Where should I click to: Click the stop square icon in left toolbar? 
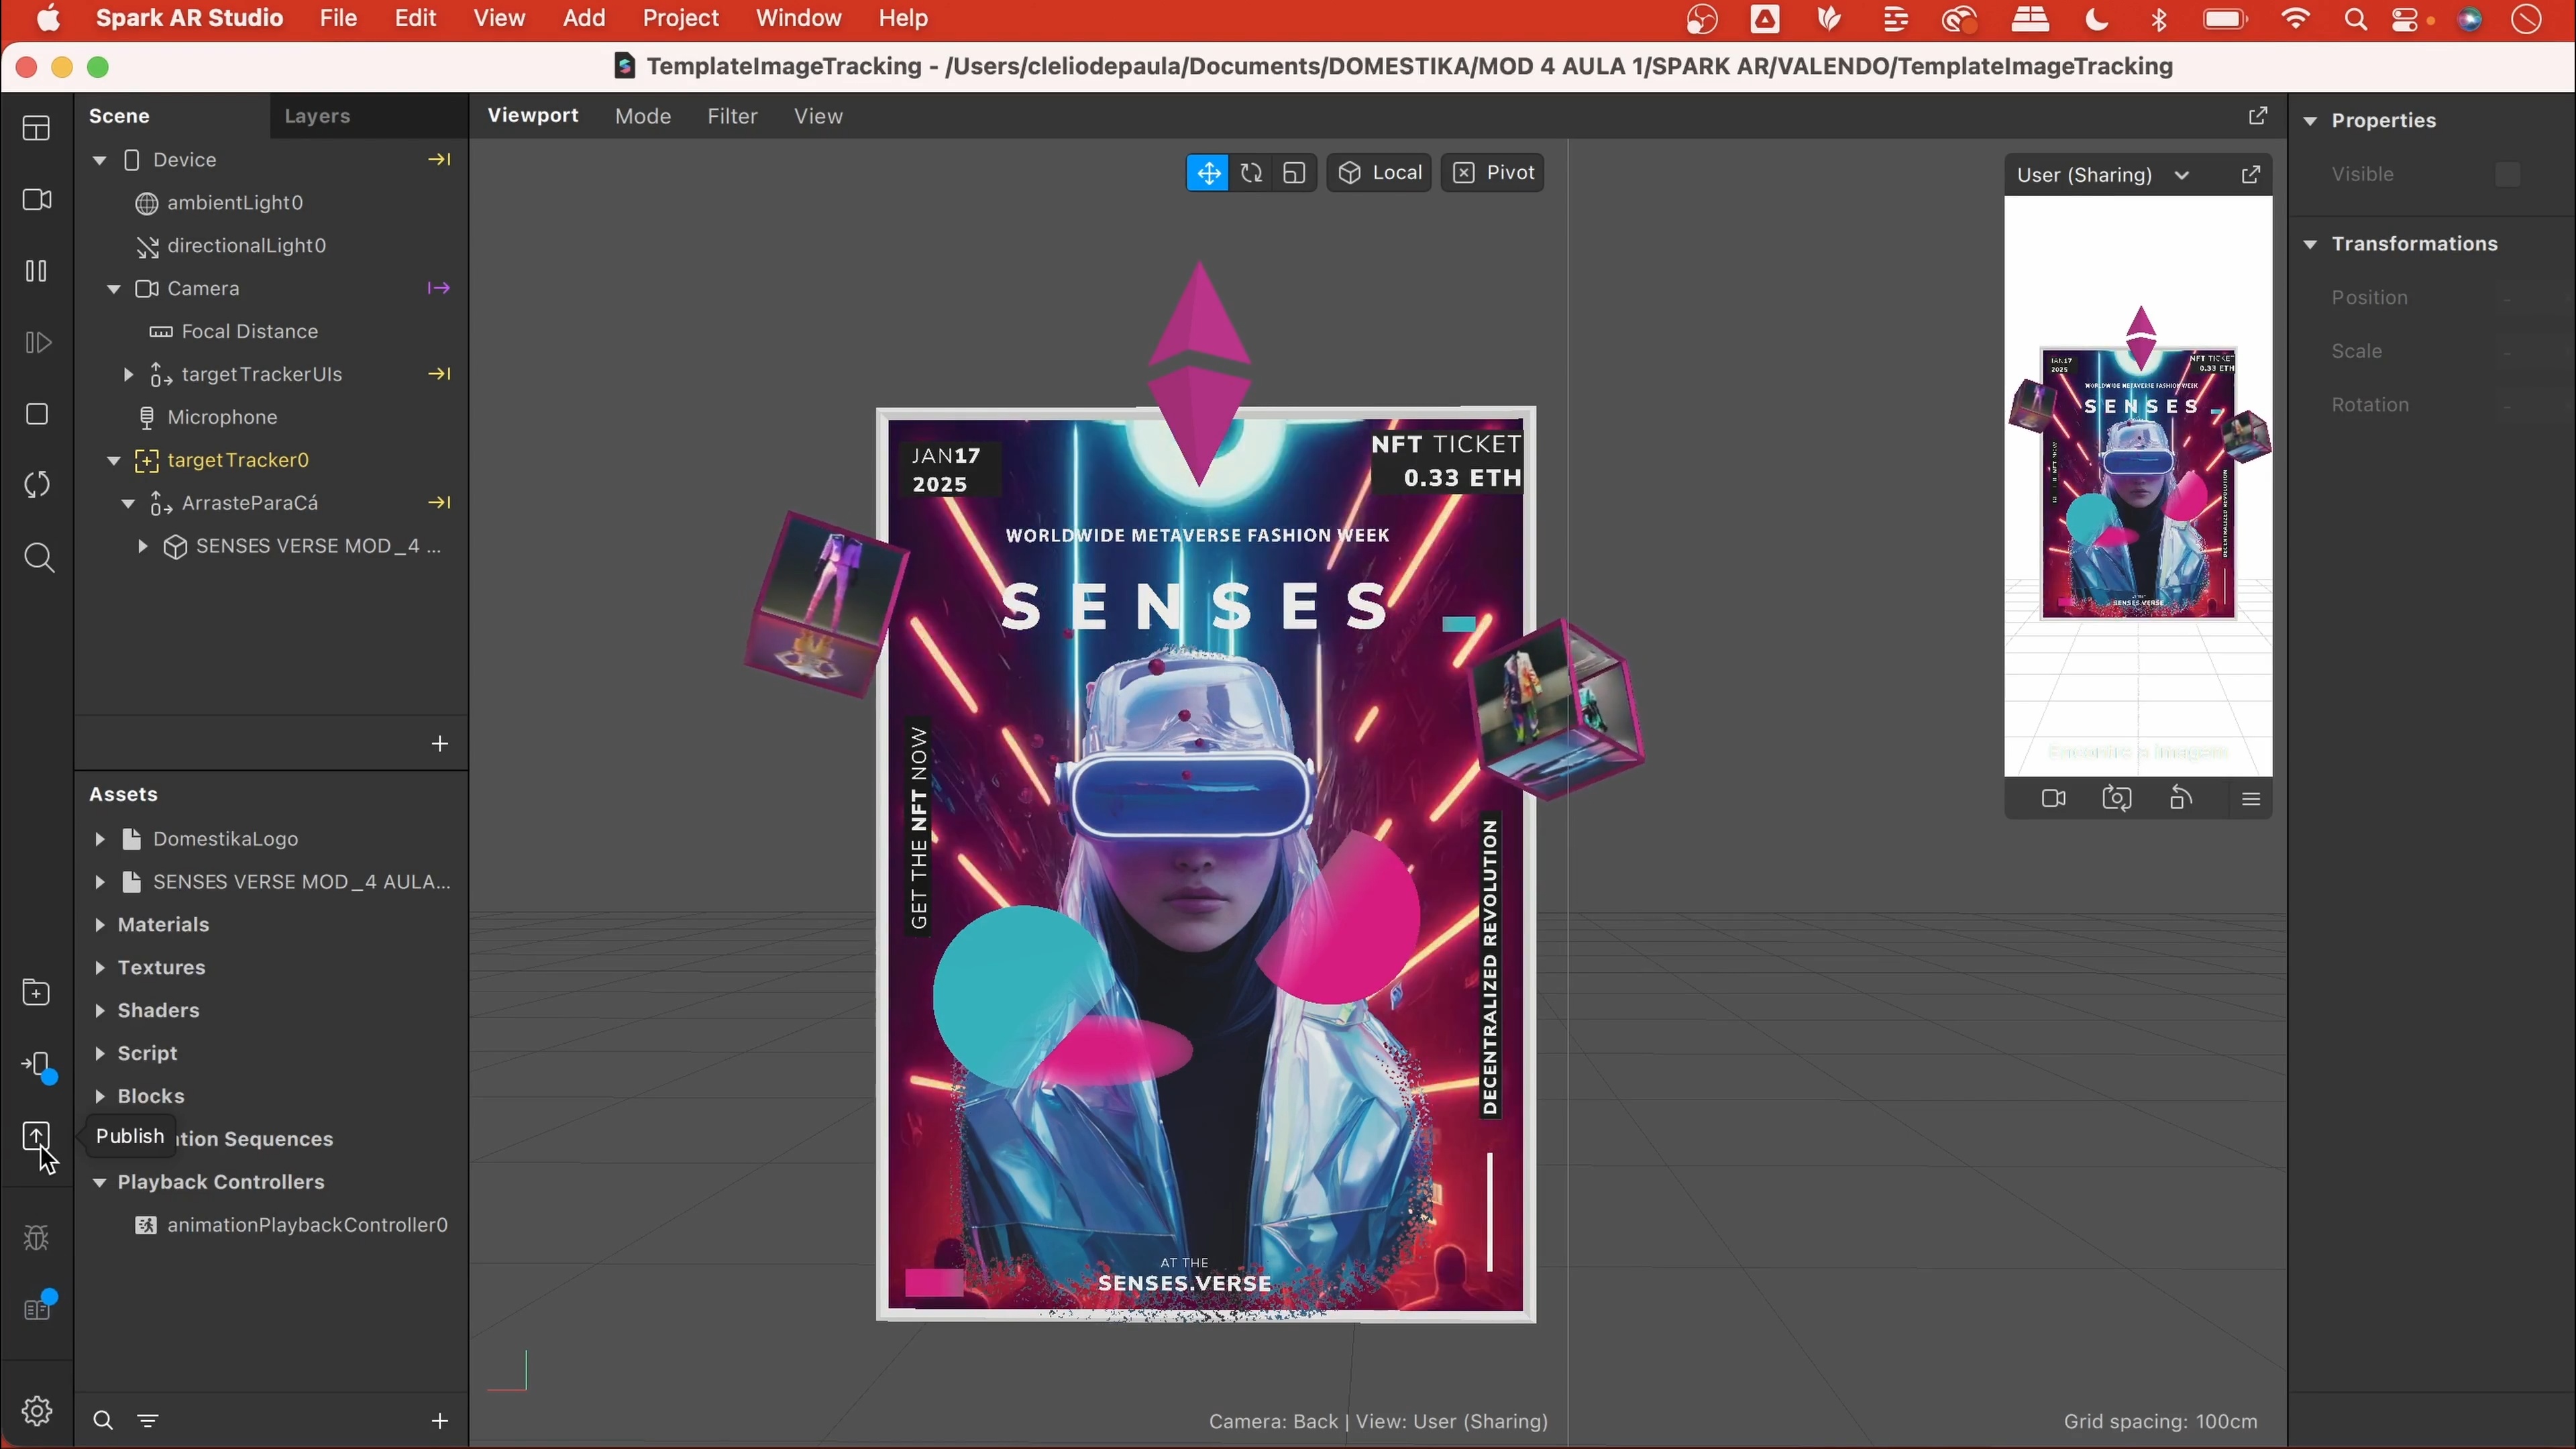pos(37,414)
